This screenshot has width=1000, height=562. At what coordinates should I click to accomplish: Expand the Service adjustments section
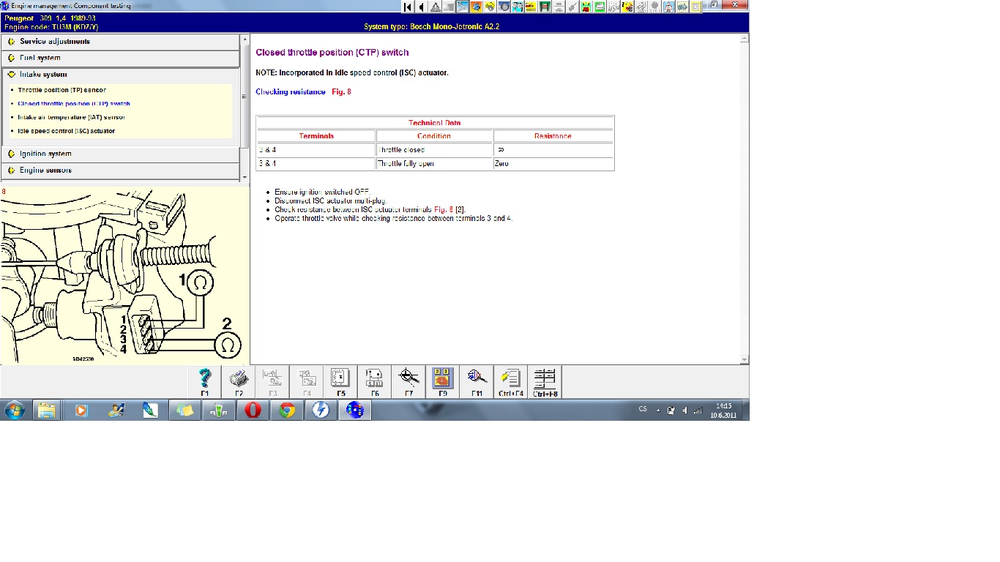click(54, 42)
